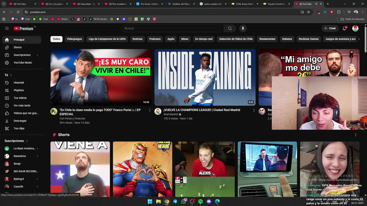367x206 pixels.
Task: Open Shorts in the sidebar
Action: click(x=22, y=47)
